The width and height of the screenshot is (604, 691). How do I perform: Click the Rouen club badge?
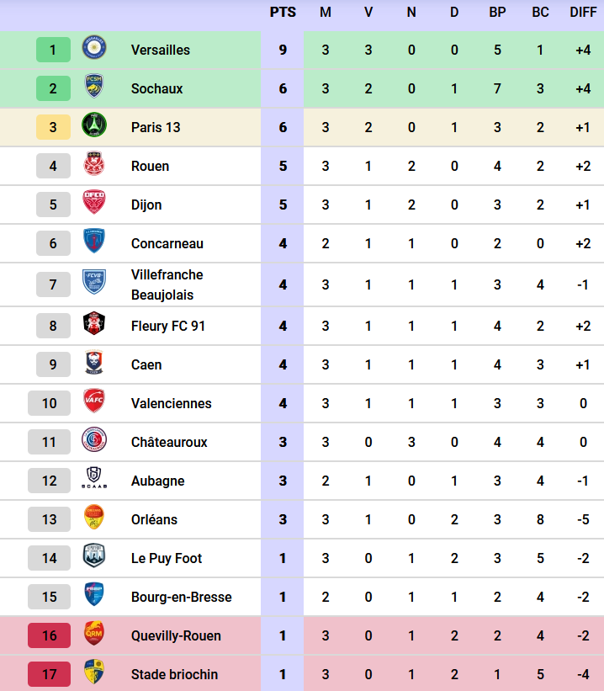pos(93,165)
